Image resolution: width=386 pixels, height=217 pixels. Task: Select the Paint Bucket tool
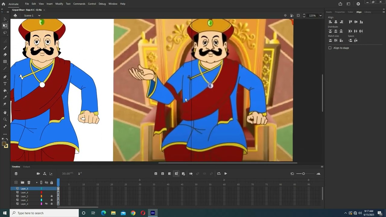pos(5,90)
